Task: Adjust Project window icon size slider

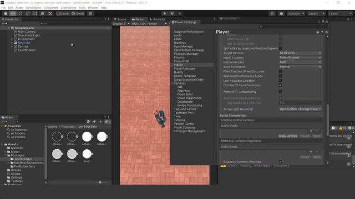Action: [x=100, y=182]
